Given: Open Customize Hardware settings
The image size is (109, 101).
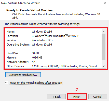Looking at the screenshot, I should click(23, 75).
